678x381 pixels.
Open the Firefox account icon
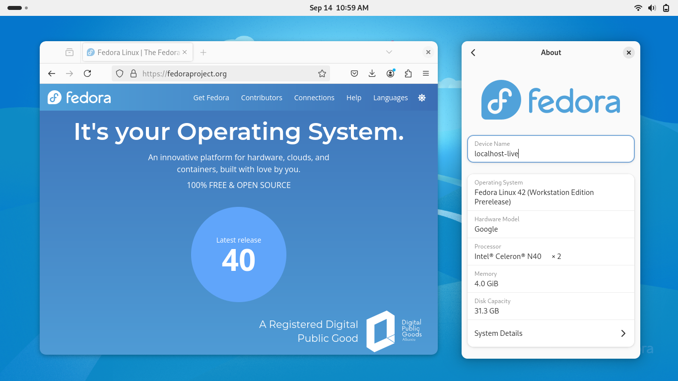[x=391, y=73]
